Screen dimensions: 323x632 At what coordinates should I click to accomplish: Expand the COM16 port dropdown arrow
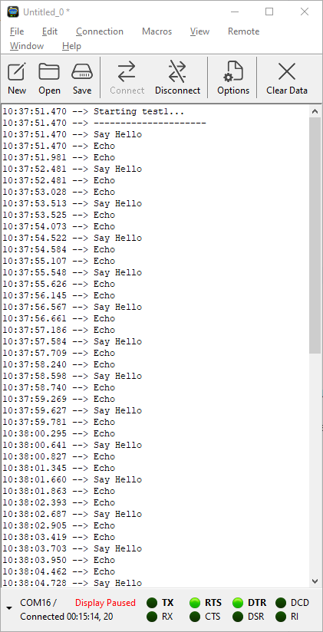click(9, 608)
